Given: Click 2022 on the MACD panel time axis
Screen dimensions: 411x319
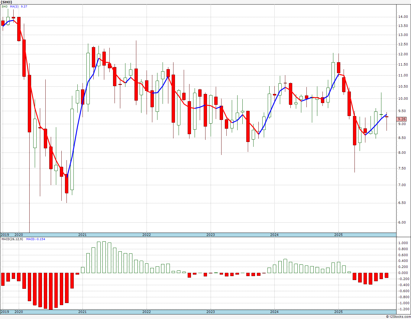Looking at the screenshot, I should coord(147,312).
